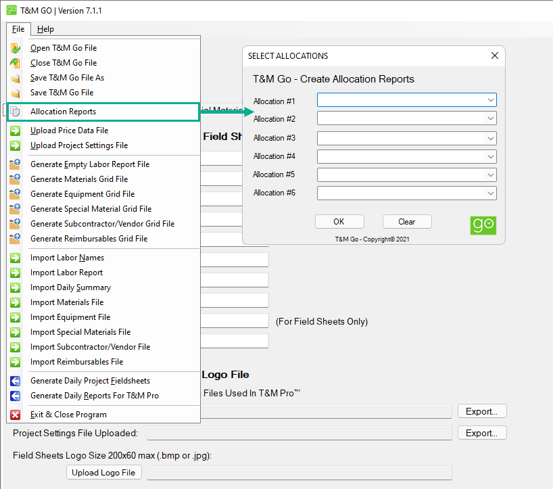Viewport: 553px width, 489px height.
Task: Click the Generate Daily Project Fieldsheets blue icon
Action: coord(15,381)
